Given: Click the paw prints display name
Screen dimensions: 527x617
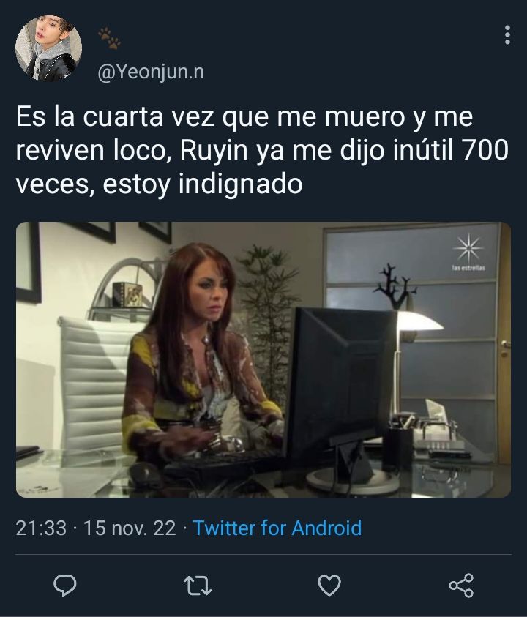Looking at the screenshot, I should point(109,38).
